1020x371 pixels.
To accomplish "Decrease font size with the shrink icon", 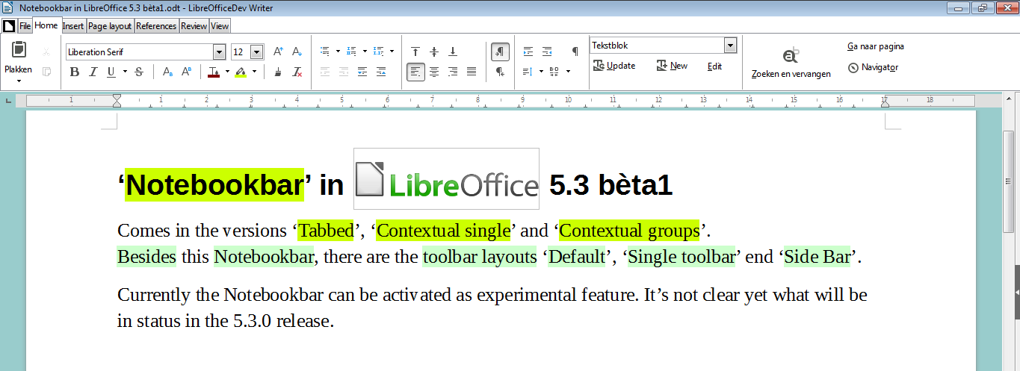I will tap(297, 52).
